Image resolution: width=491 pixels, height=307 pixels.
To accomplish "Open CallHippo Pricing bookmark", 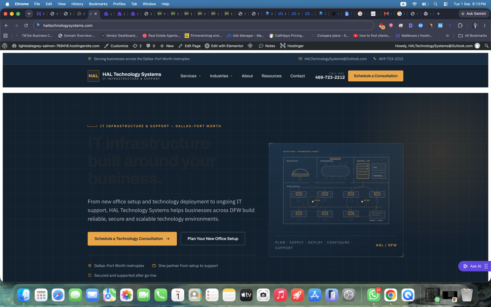I will click(287, 36).
